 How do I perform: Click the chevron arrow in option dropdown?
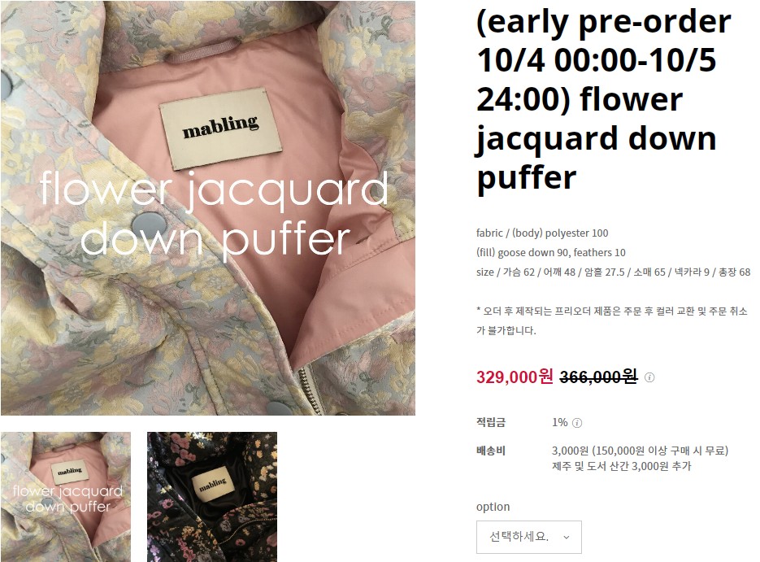coord(566,538)
